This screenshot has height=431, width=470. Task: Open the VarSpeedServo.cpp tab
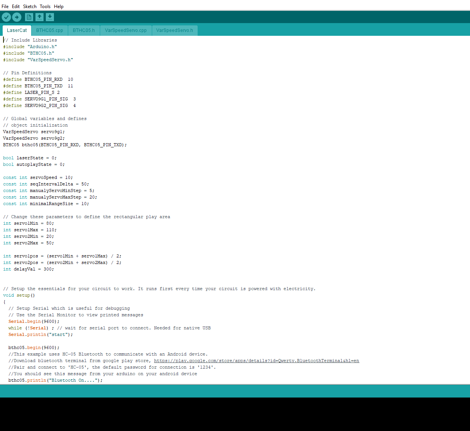(126, 30)
